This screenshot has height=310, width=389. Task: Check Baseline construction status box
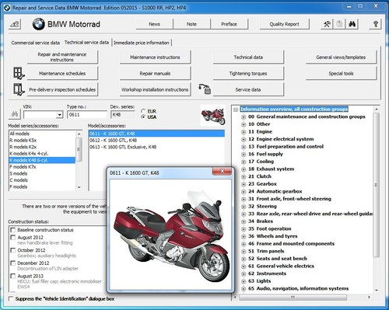pos(12,230)
